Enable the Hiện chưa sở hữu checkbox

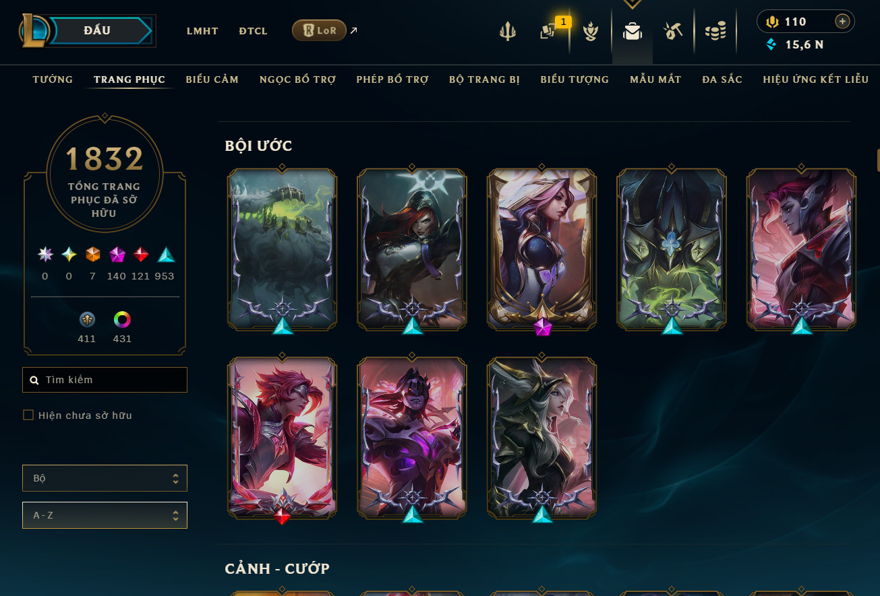point(28,416)
